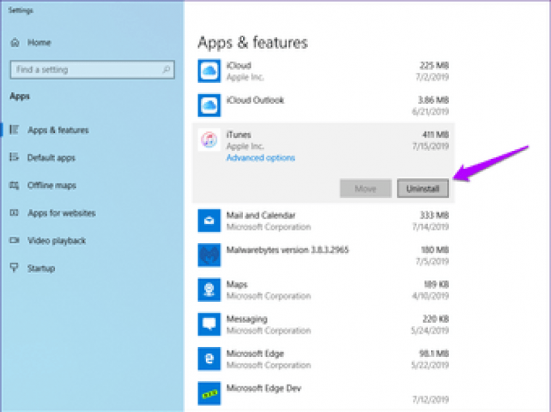Select the iCloud app name
Screen dimensions: 551x412
click(x=238, y=65)
